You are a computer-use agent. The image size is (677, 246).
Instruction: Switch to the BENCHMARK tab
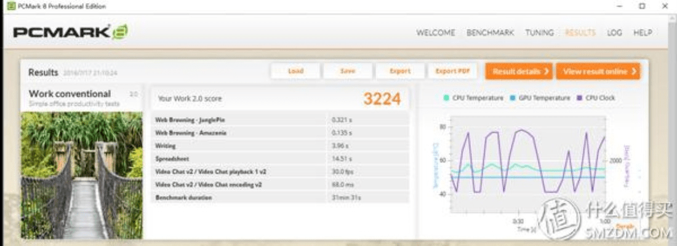click(x=490, y=33)
